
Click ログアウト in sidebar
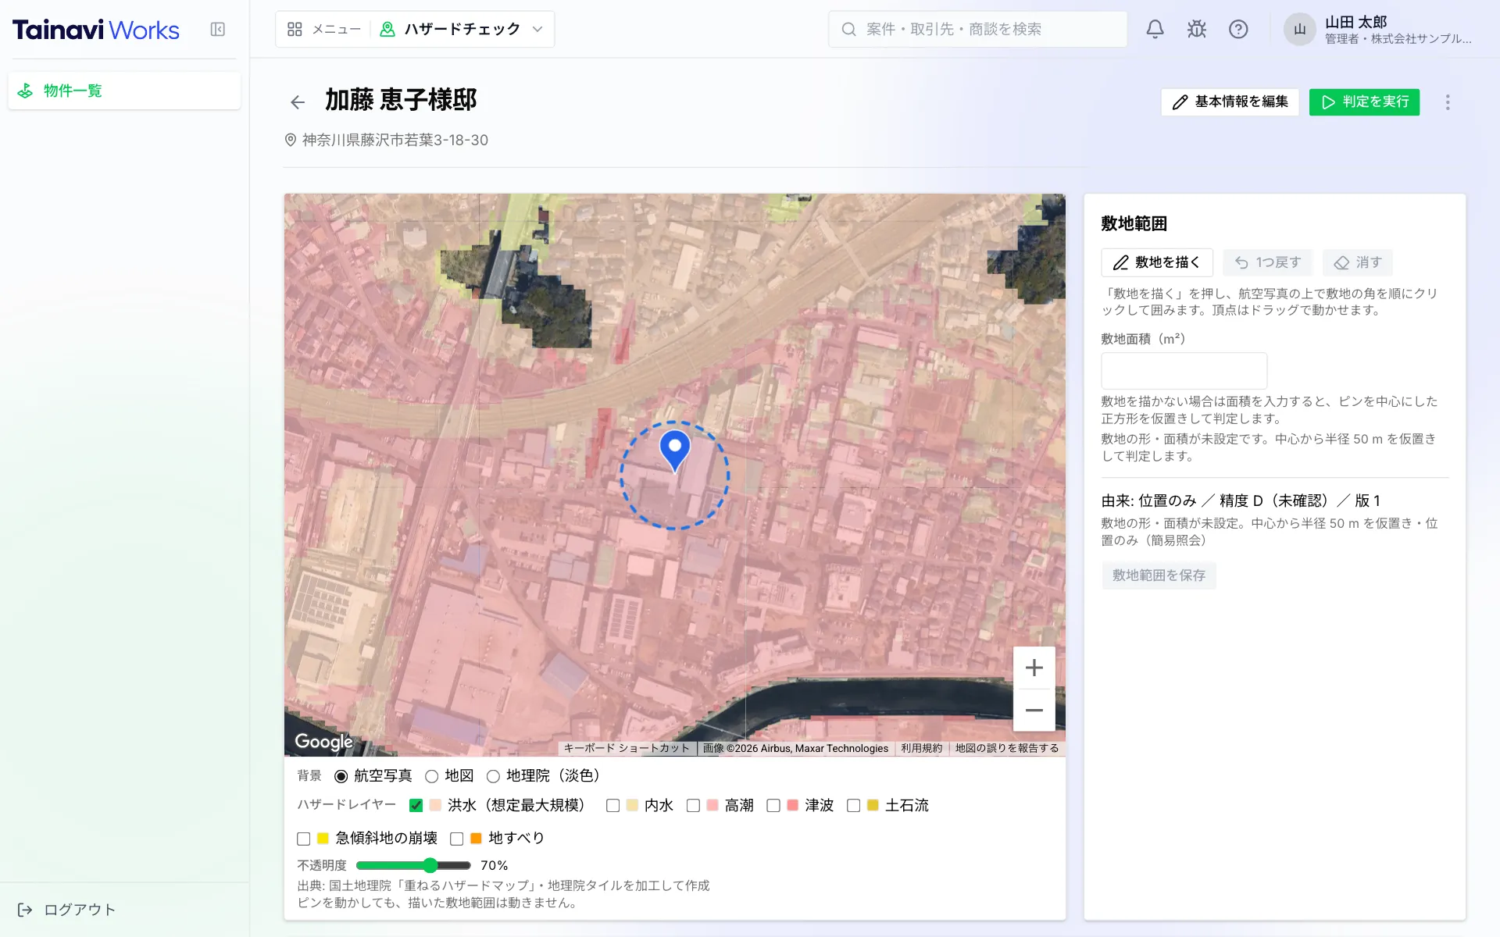pos(66,910)
